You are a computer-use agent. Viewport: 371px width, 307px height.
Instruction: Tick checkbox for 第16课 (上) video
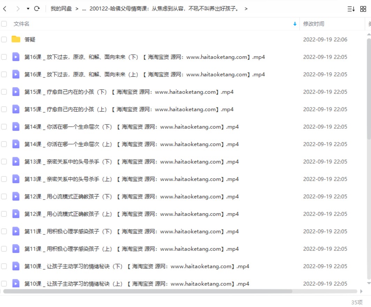[x=4, y=74]
